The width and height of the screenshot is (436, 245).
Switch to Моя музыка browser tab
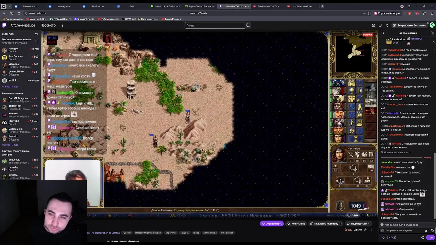63,6
